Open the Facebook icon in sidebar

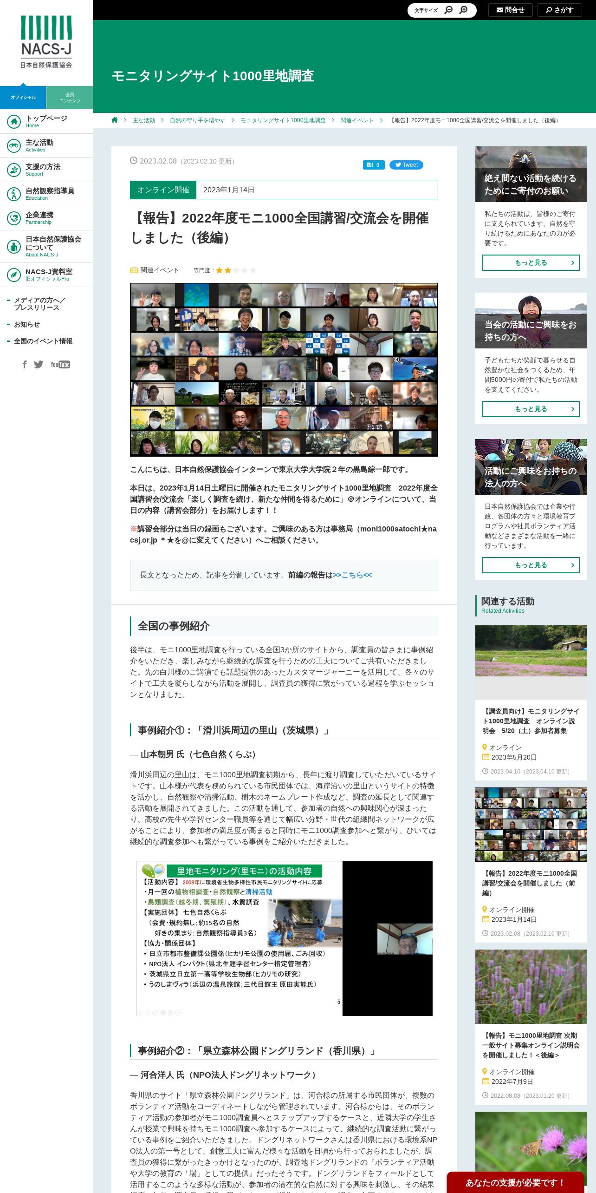tap(25, 365)
